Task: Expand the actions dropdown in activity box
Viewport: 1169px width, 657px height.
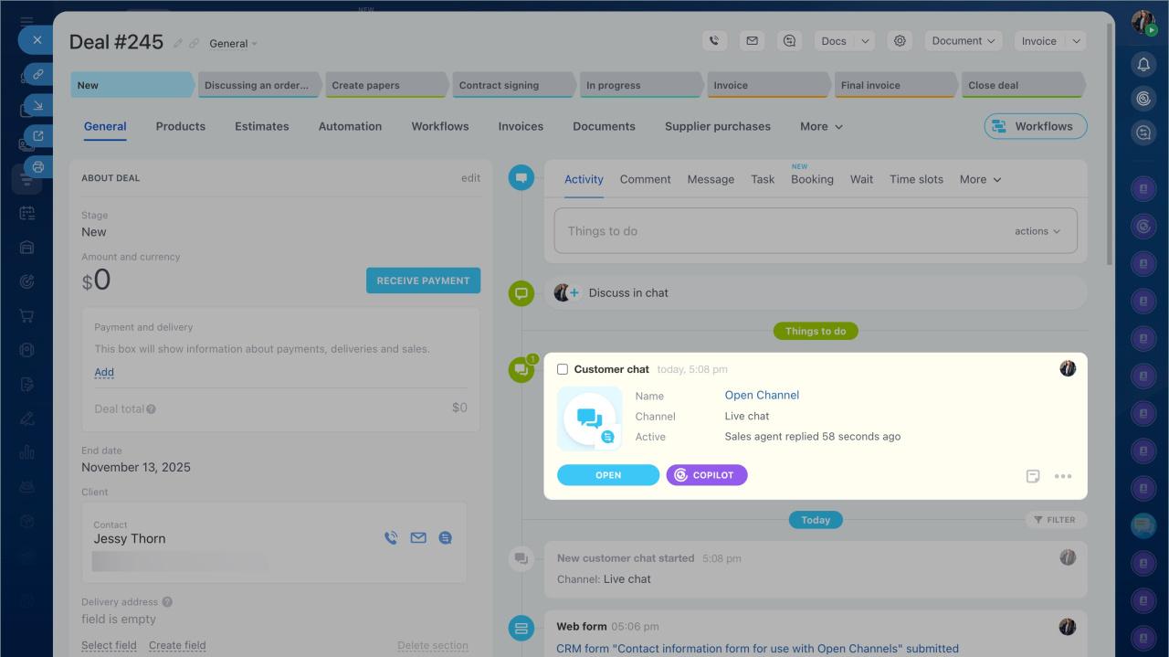Action: [x=1037, y=231]
